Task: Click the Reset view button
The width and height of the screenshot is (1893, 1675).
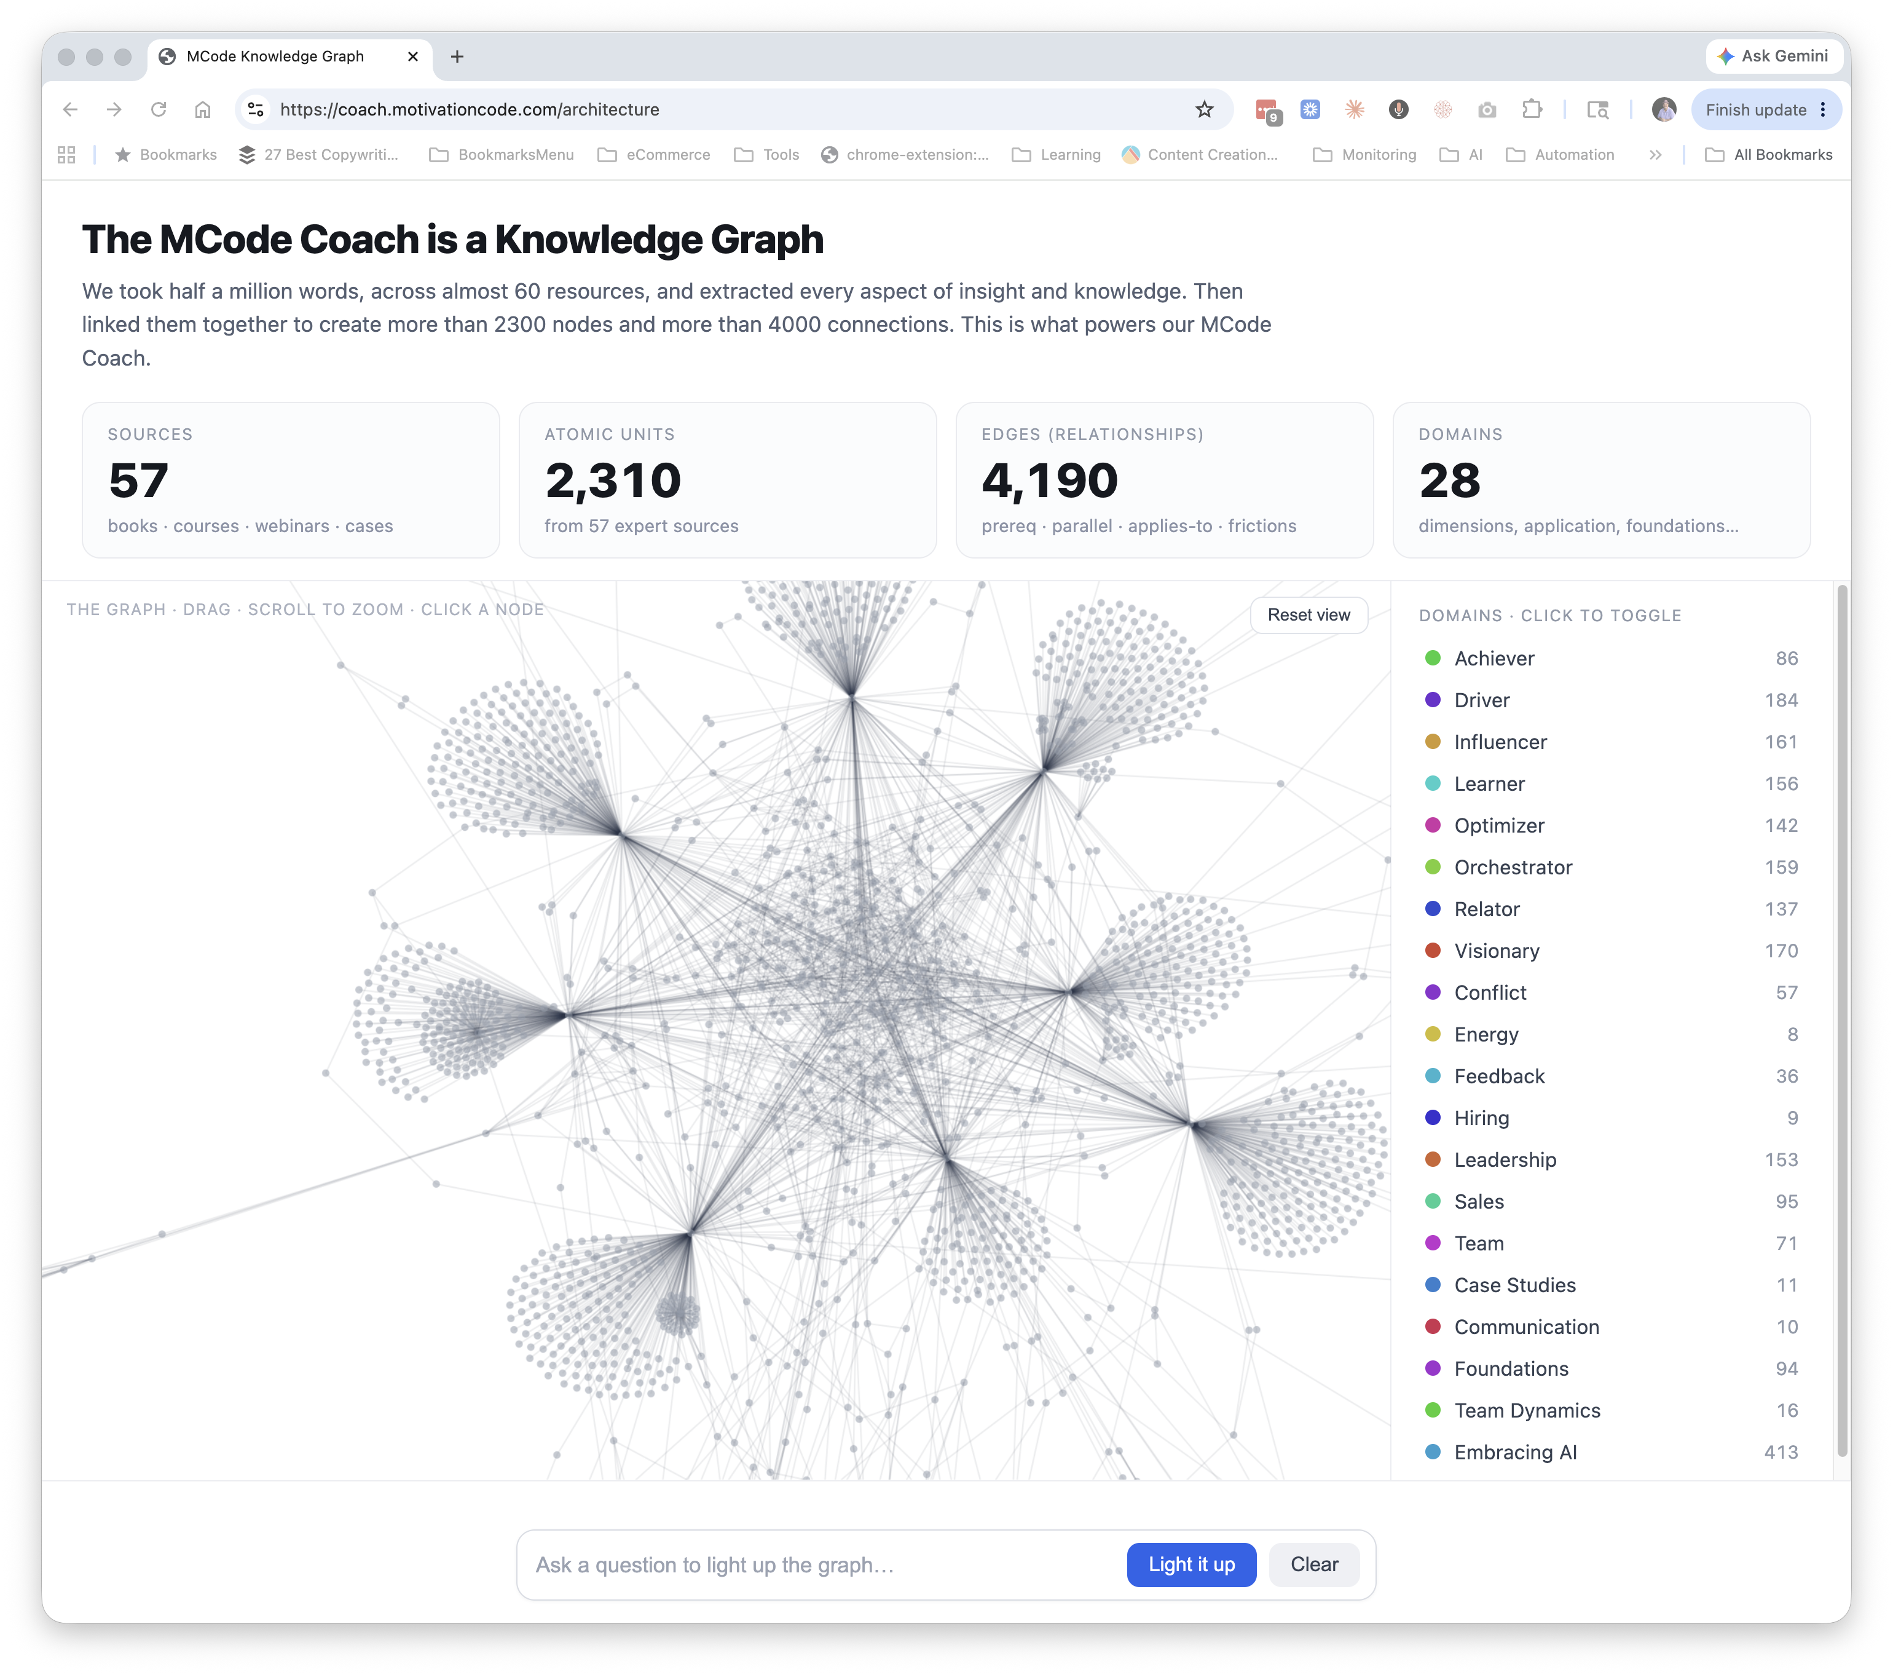Action: (1308, 615)
